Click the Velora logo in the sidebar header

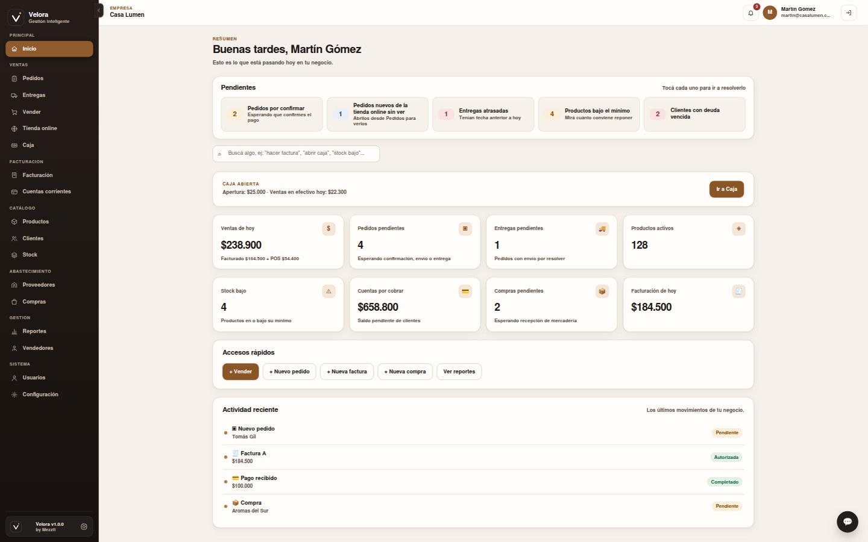click(x=16, y=17)
